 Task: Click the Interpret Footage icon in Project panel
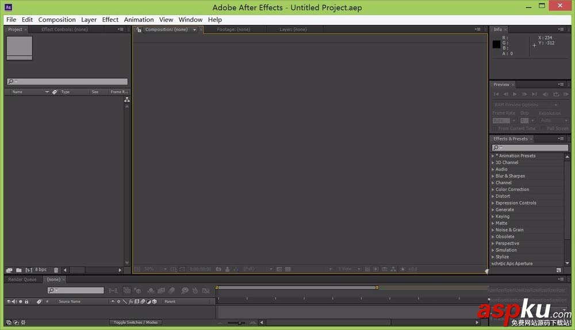[x=9, y=270]
